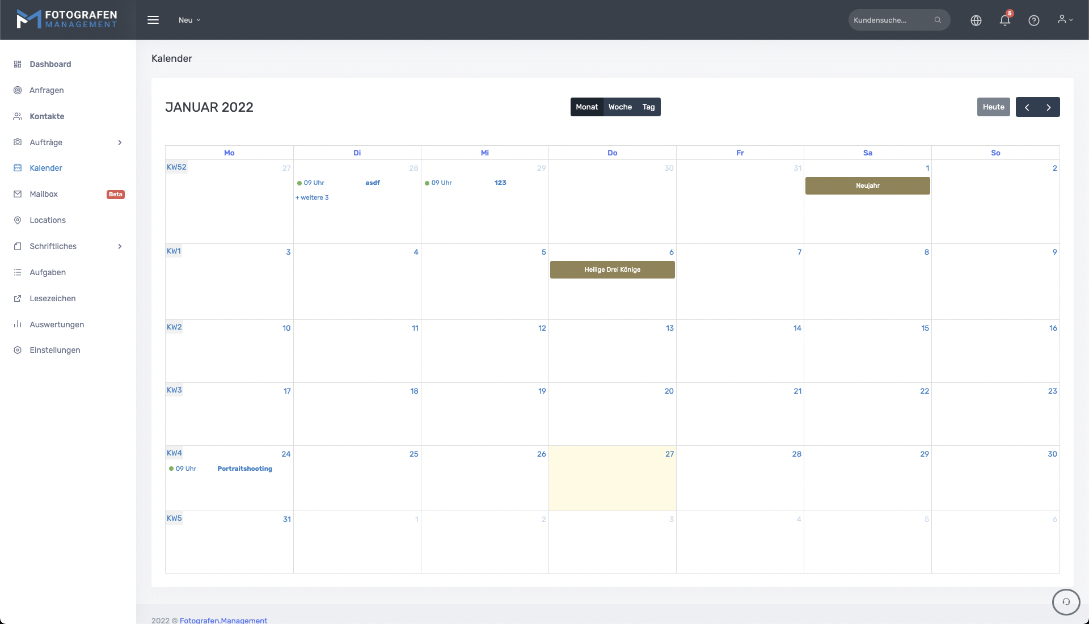Image resolution: width=1089 pixels, height=624 pixels.
Task: Expand the Schriftliches submenu
Action: (120, 246)
